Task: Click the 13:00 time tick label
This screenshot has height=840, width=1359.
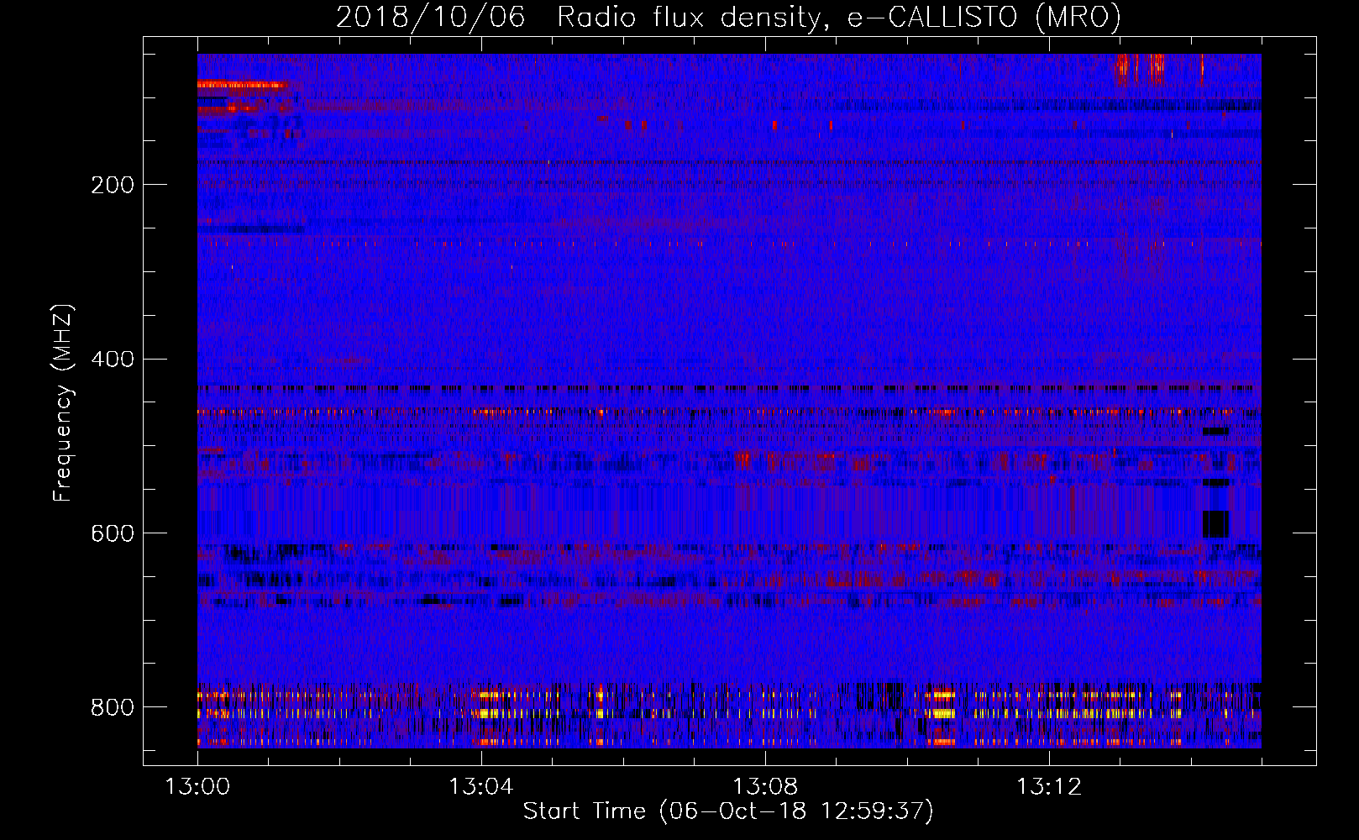Action: coord(197,787)
